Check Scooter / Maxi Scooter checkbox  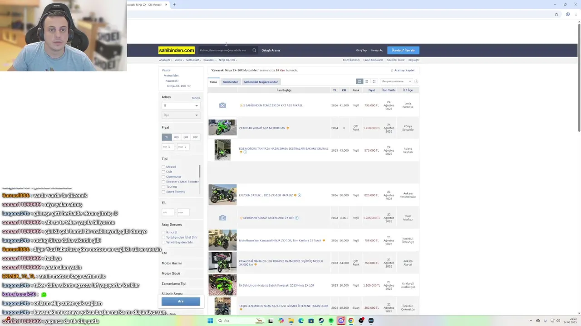click(x=163, y=182)
